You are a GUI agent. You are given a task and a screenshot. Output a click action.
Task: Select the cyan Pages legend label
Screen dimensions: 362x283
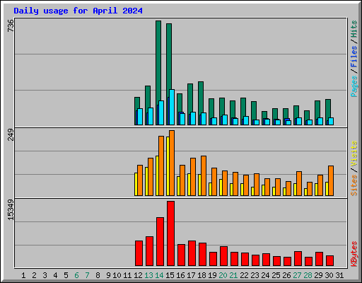coord(354,86)
